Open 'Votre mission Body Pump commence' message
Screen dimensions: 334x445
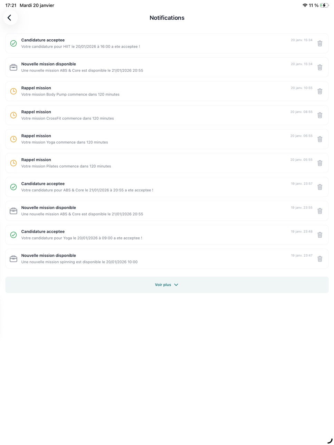coord(70,95)
